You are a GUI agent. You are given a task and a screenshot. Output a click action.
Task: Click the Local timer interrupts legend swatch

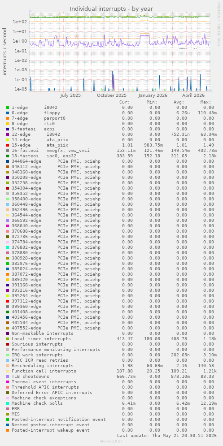click(x=8, y=339)
